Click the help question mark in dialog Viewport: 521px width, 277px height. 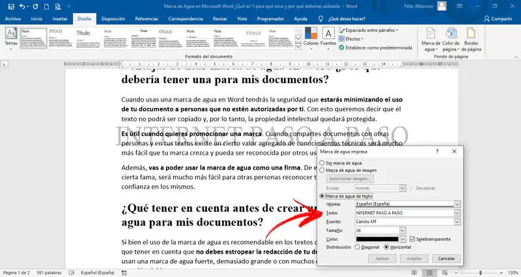click(437, 152)
